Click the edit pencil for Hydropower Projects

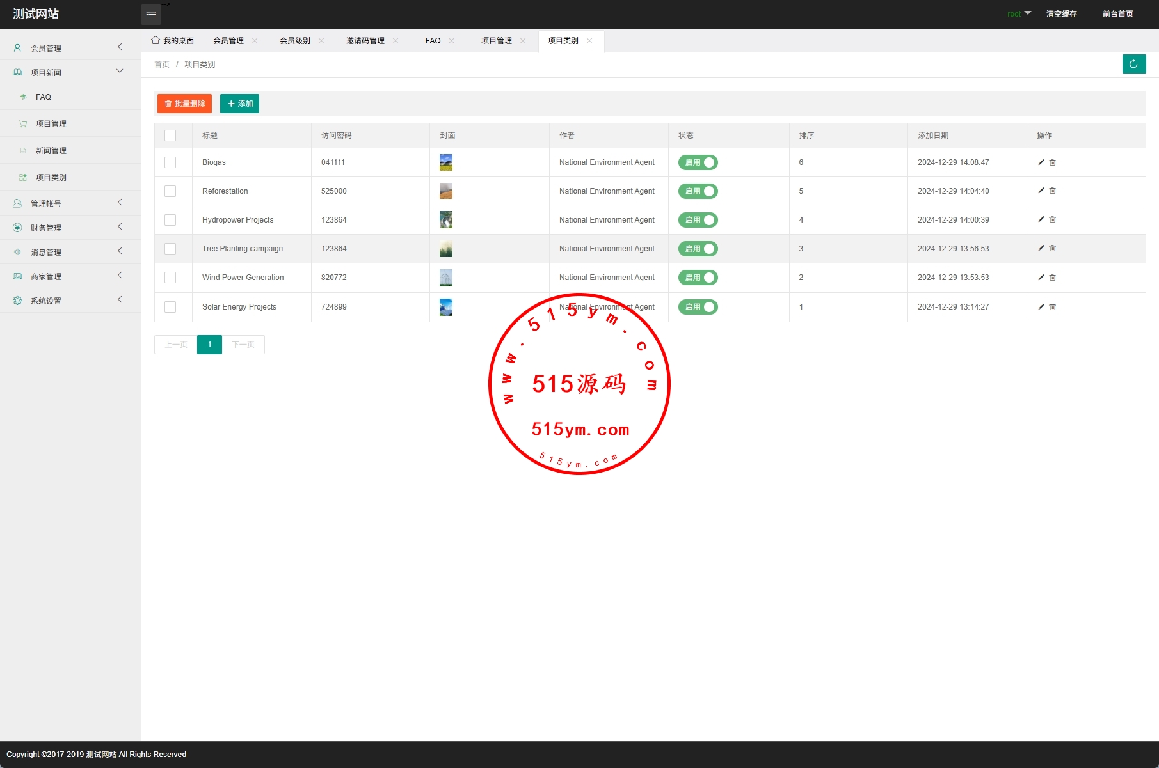pos(1041,220)
